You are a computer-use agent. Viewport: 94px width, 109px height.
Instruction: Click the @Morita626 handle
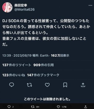tap(25, 10)
